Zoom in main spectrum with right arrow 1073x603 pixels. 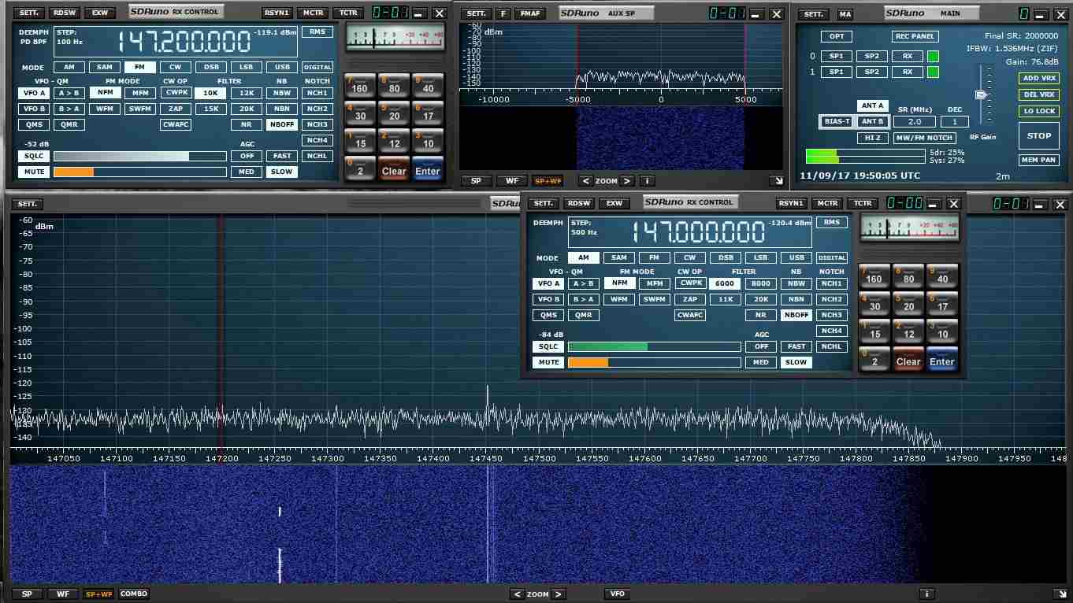558,594
